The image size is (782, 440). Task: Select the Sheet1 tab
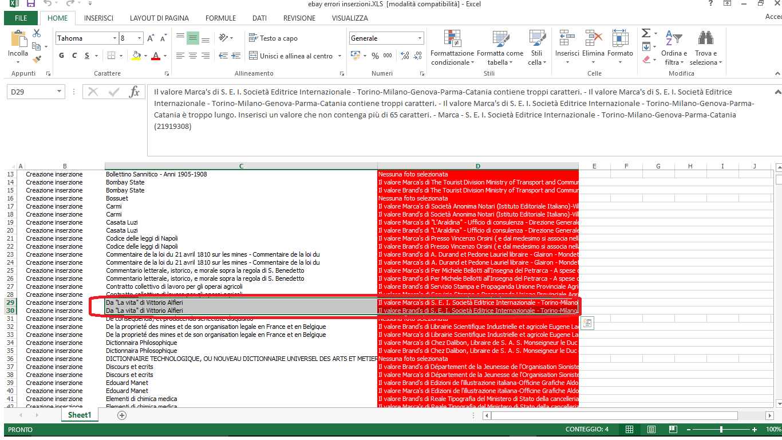coord(79,415)
